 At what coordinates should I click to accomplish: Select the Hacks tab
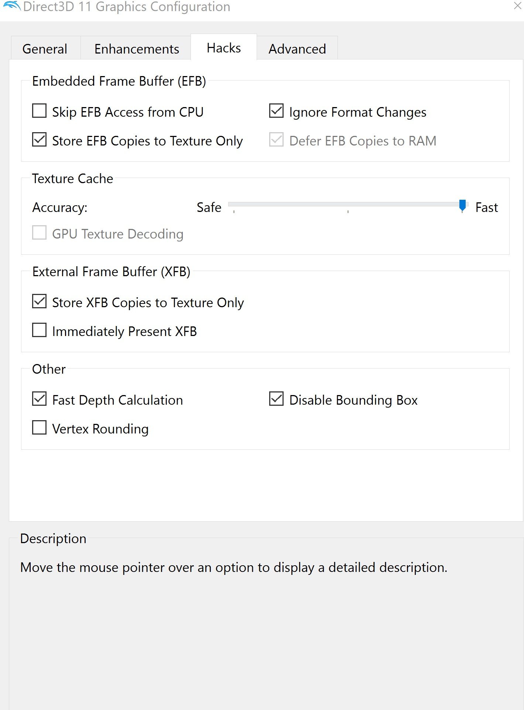tap(224, 48)
